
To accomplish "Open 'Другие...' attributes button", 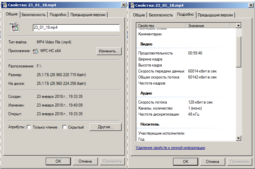I will (x=105, y=127).
